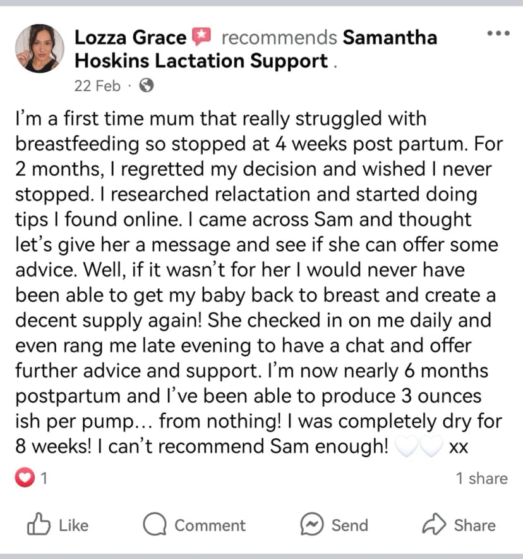View who reacted via the count 1
The image size is (523, 559).
(x=44, y=478)
